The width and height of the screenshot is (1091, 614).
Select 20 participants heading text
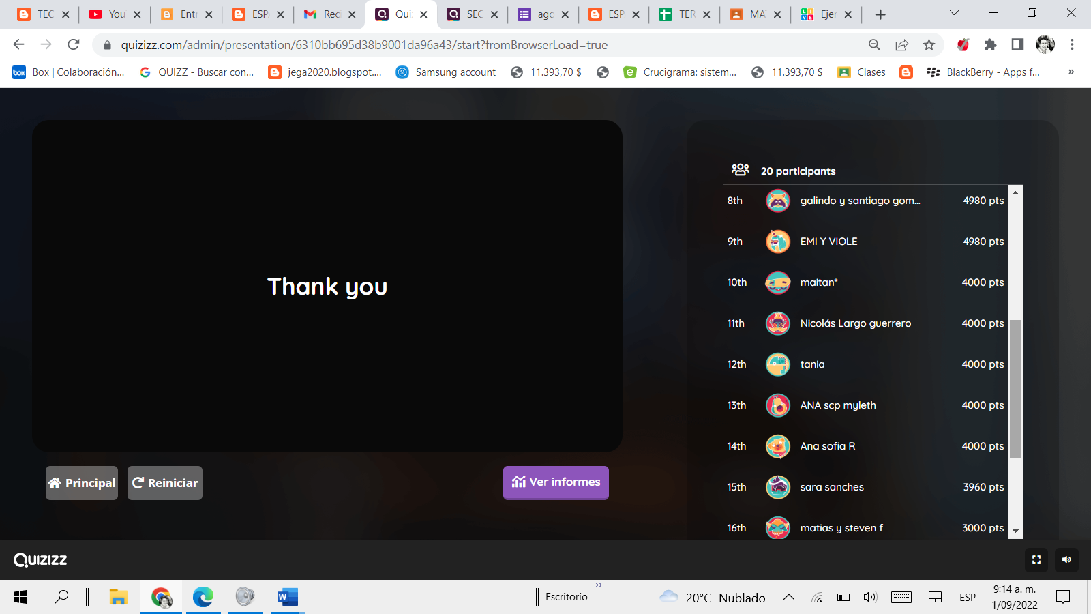[x=798, y=171]
